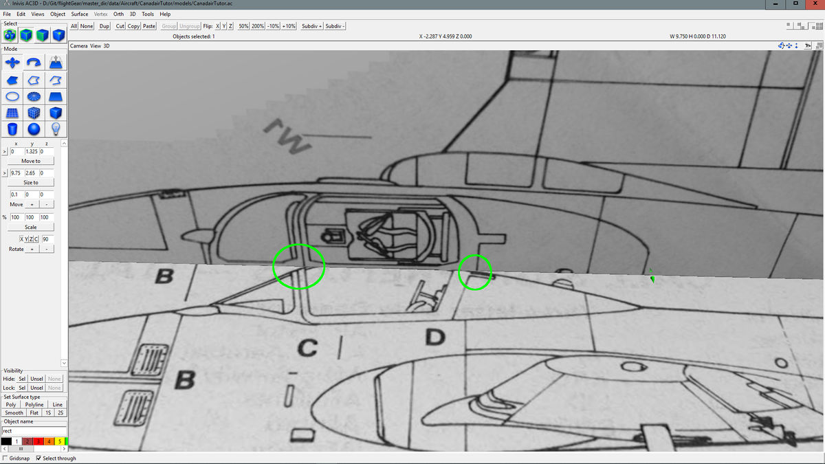Viewport: 825px width, 464px height.
Task: Select the Move tool in Mode panel
Action: click(14, 62)
